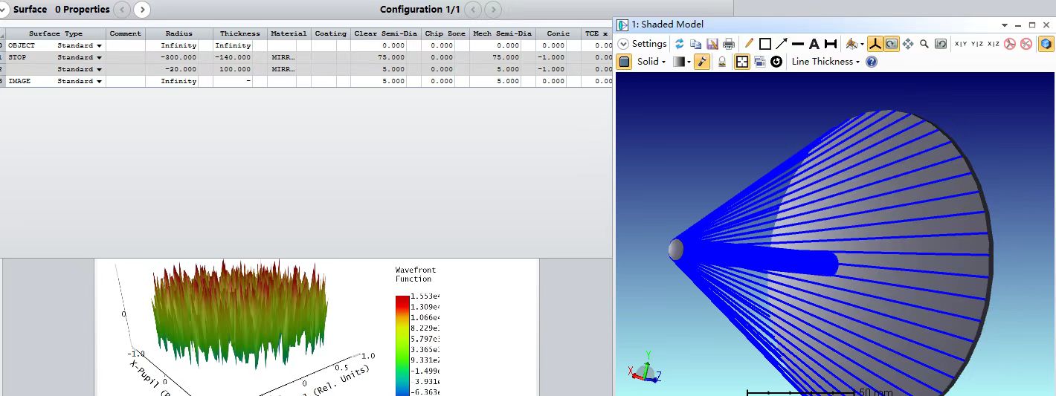The image size is (1056, 396).
Task: Click the print icon in Shaded Model
Action: coord(729,44)
